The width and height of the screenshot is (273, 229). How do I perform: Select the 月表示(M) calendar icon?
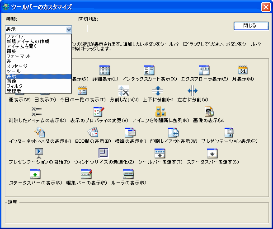tap(243, 70)
